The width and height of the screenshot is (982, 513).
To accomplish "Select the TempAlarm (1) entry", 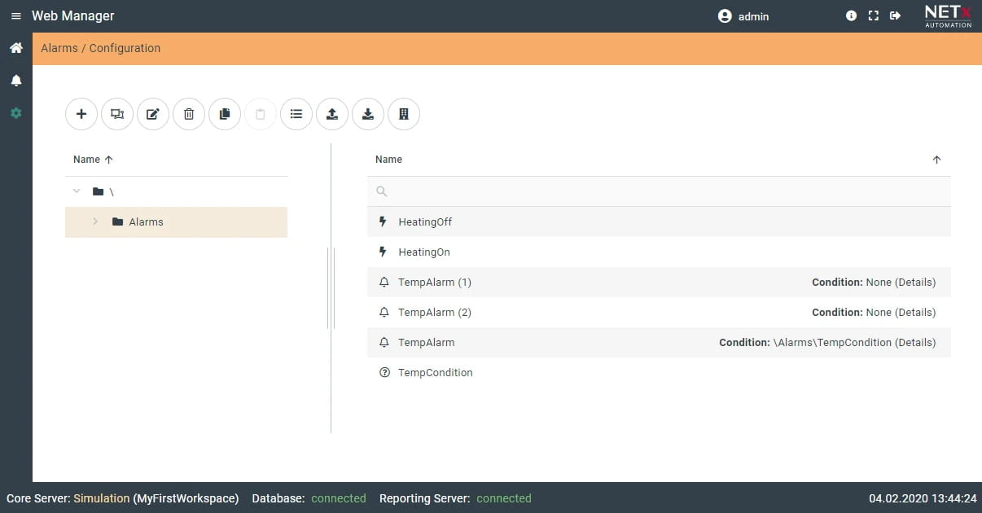I will click(659, 282).
